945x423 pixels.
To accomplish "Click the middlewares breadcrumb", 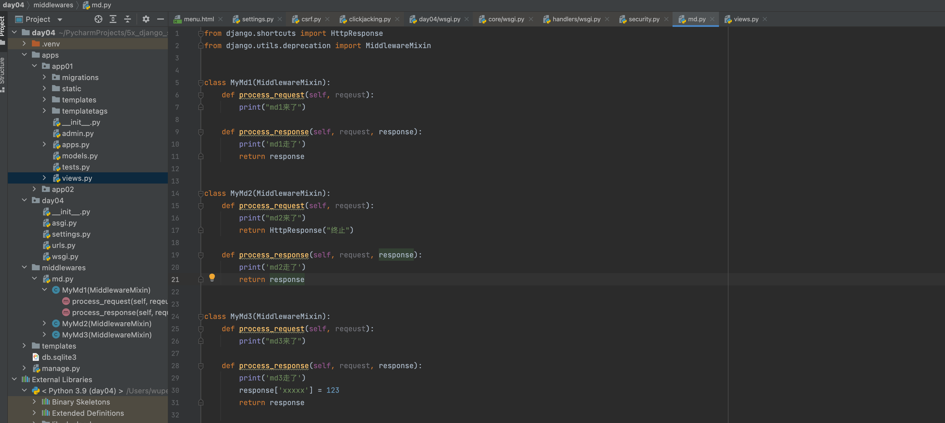I will (53, 5).
